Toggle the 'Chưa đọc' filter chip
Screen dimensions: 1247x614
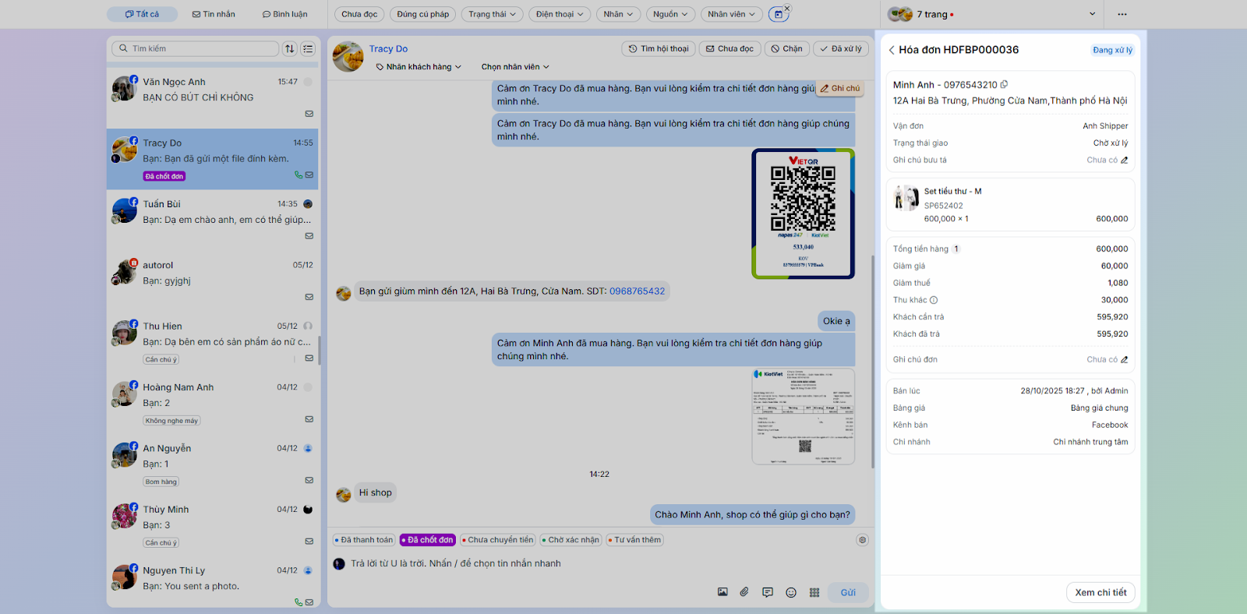click(359, 14)
